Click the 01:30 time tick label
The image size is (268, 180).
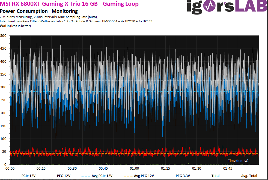tap(196, 169)
